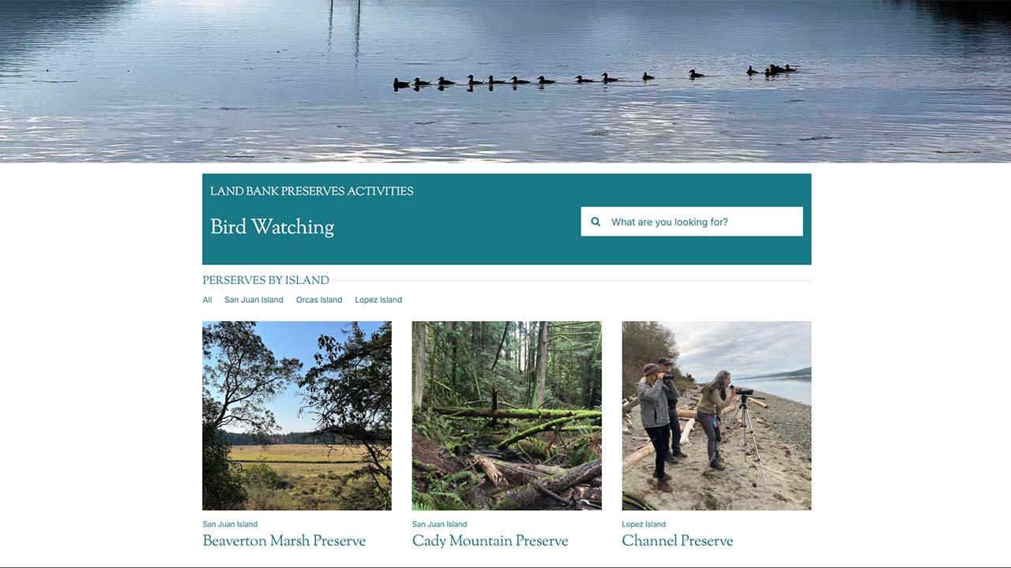Viewport: 1011px width, 568px height.
Task: Focus the 'What are you looking for?' field
Action: pos(692,222)
